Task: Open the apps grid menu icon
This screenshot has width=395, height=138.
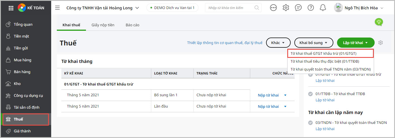Action: point(11,8)
